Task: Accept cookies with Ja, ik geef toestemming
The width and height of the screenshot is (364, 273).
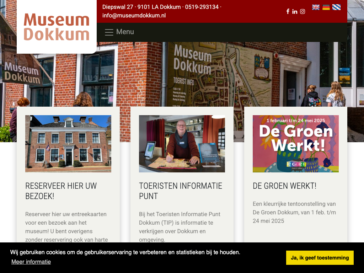Action: pos(320,258)
